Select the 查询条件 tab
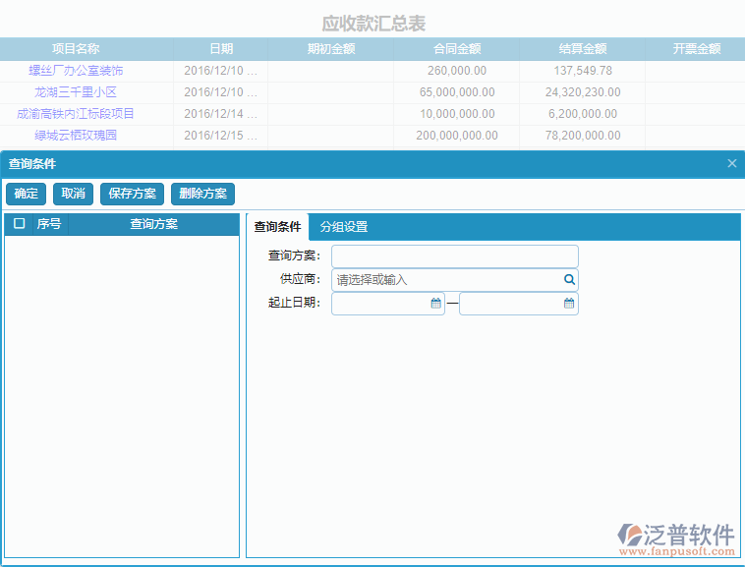 (x=277, y=227)
